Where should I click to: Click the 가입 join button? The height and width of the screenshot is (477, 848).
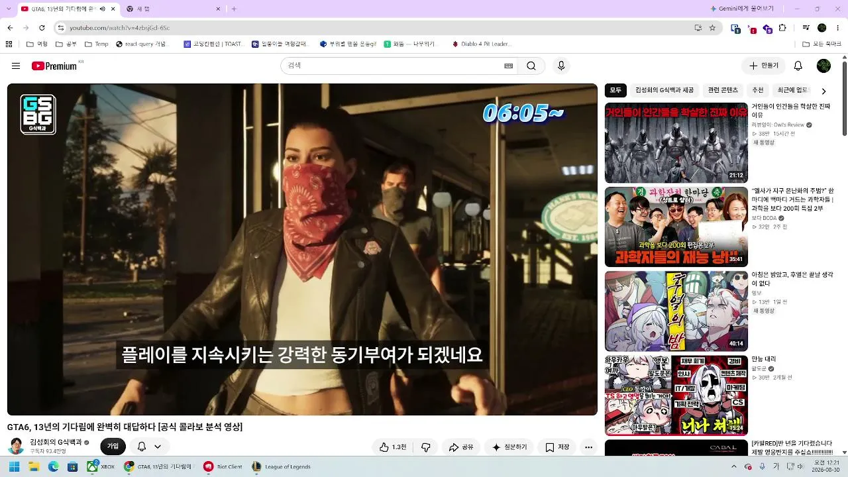click(113, 447)
